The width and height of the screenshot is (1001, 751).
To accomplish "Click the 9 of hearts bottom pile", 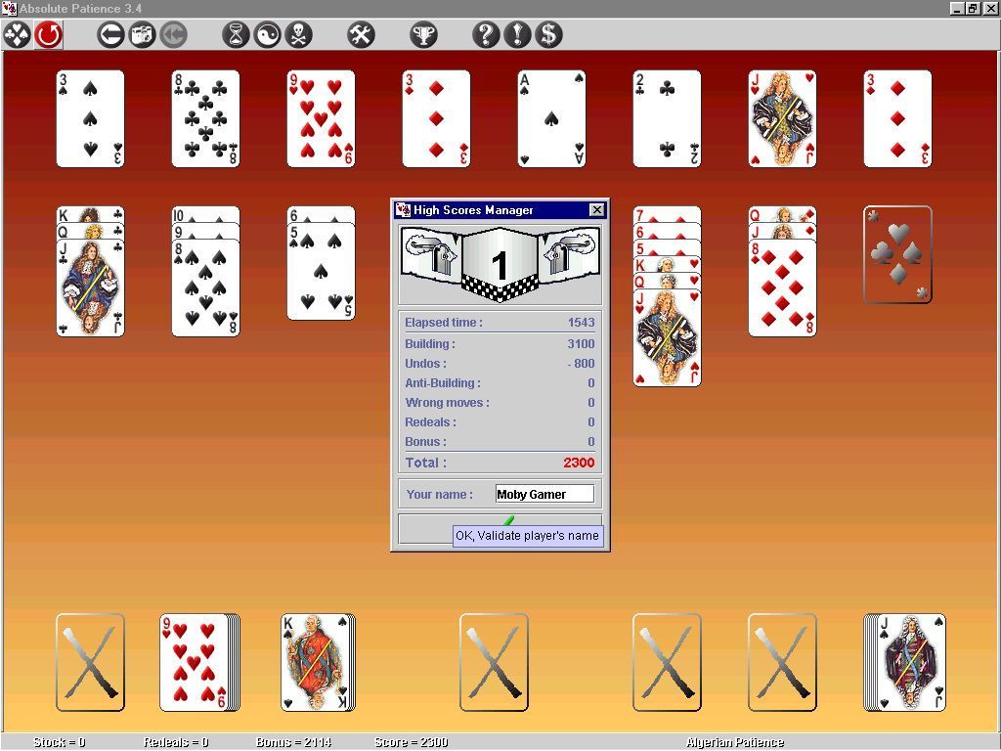I will tap(195, 662).
